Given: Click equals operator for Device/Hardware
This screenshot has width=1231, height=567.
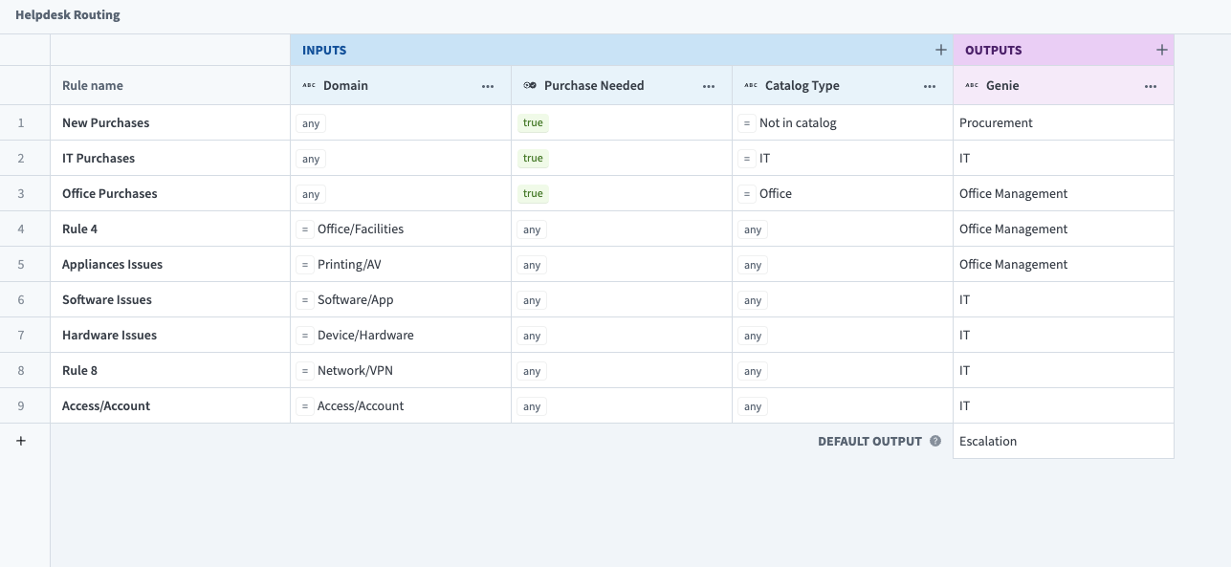Looking at the screenshot, I should 304,336.
